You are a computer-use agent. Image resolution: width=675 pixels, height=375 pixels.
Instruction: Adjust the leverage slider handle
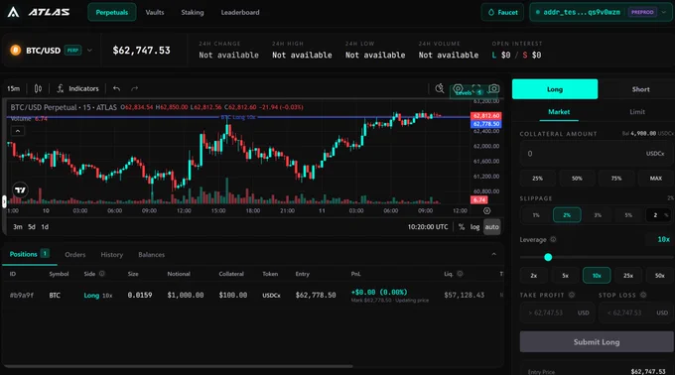tap(548, 257)
